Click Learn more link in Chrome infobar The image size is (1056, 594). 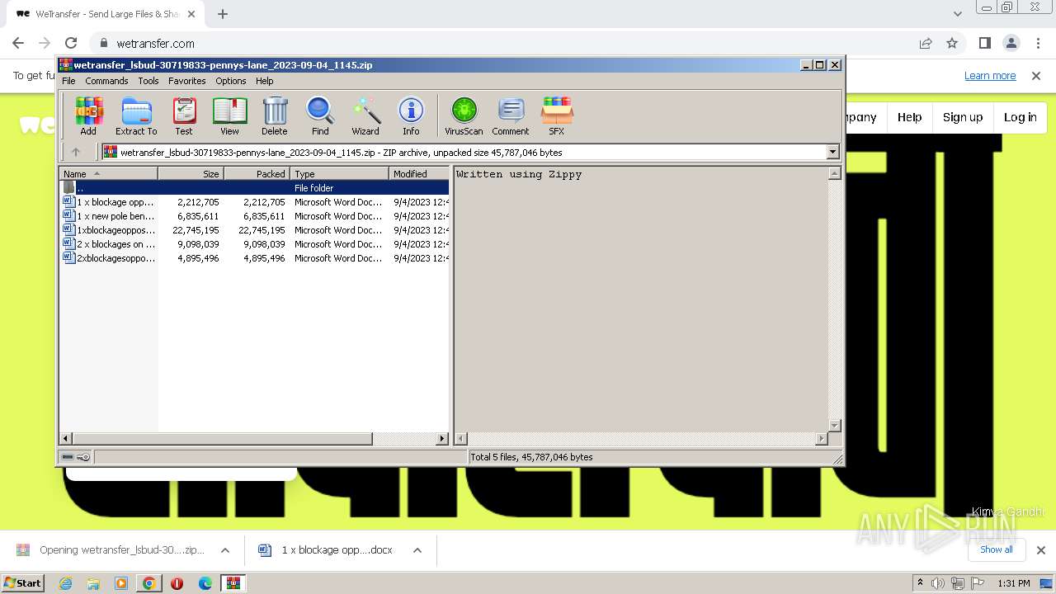[x=990, y=76]
